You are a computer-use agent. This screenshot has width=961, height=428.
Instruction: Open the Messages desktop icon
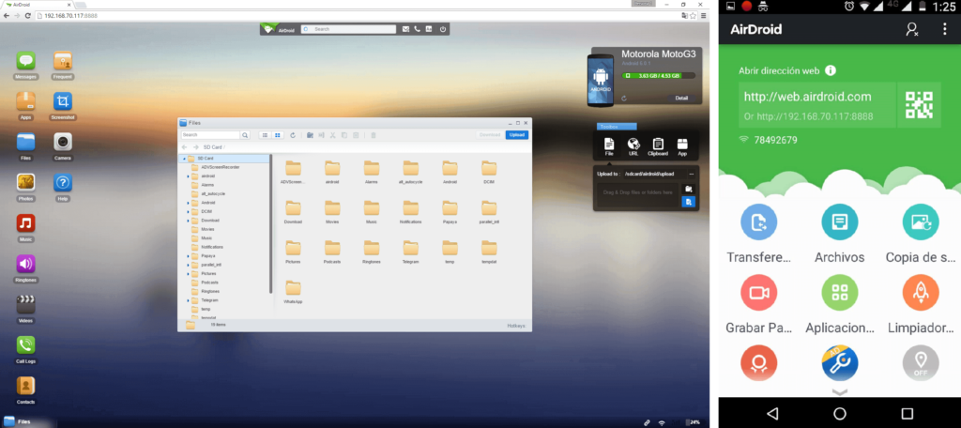coord(25,60)
